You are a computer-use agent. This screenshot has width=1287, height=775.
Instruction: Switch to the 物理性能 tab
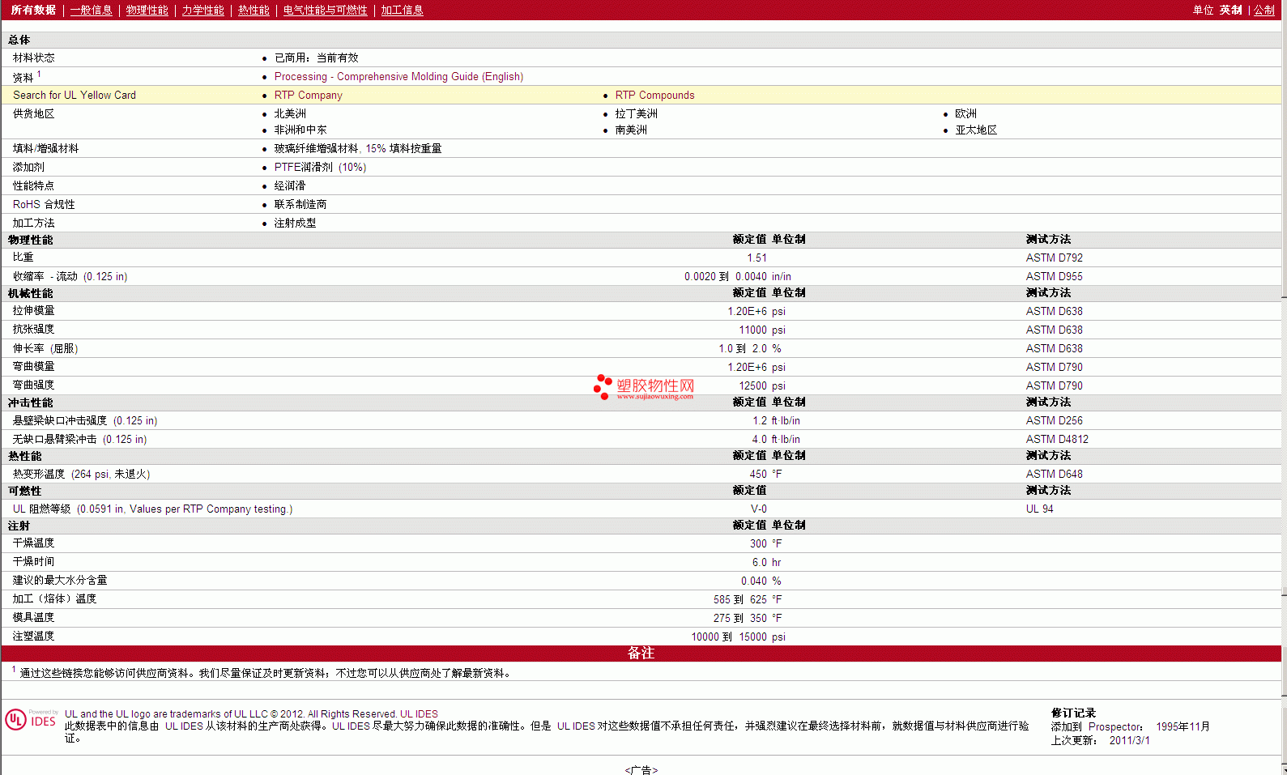(147, 10)
